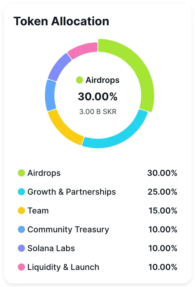Click the blue Community Treasury legend dot
The image size is (195, 287).
coord(21,230)
